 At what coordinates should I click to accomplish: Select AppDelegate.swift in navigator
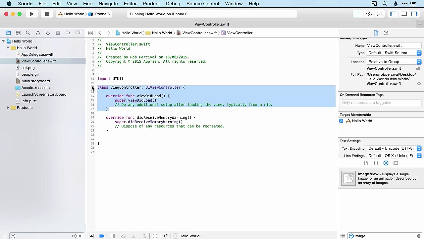(37, 54)
